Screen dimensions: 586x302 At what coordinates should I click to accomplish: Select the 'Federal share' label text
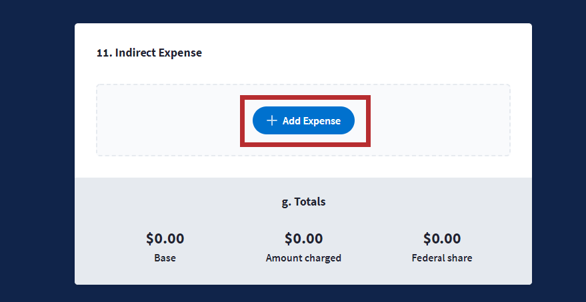click(441, 258)
